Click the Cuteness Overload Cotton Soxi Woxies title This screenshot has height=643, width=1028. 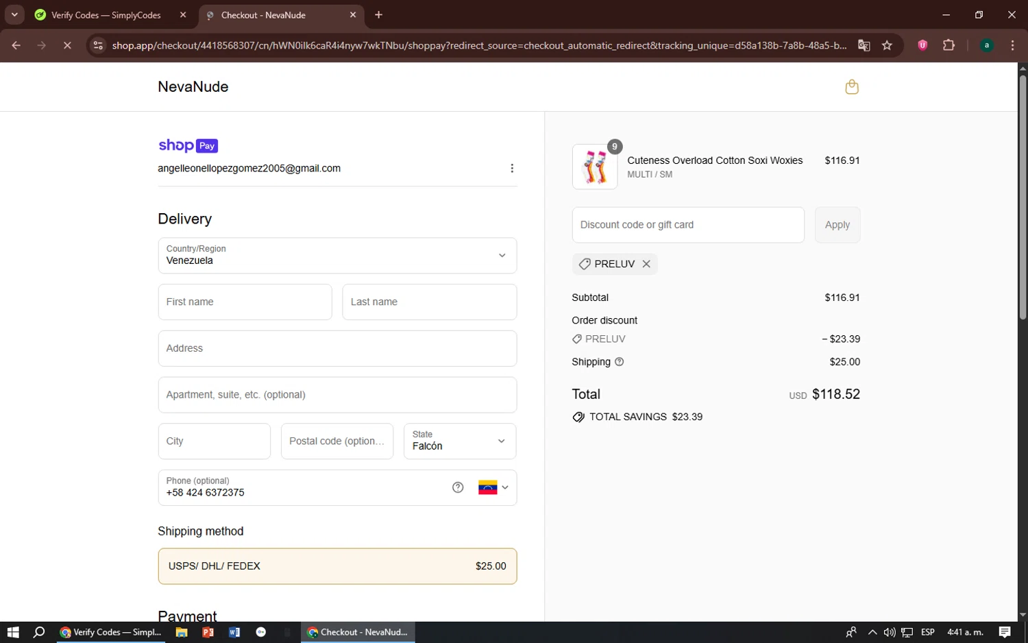[x=715, y=160]
